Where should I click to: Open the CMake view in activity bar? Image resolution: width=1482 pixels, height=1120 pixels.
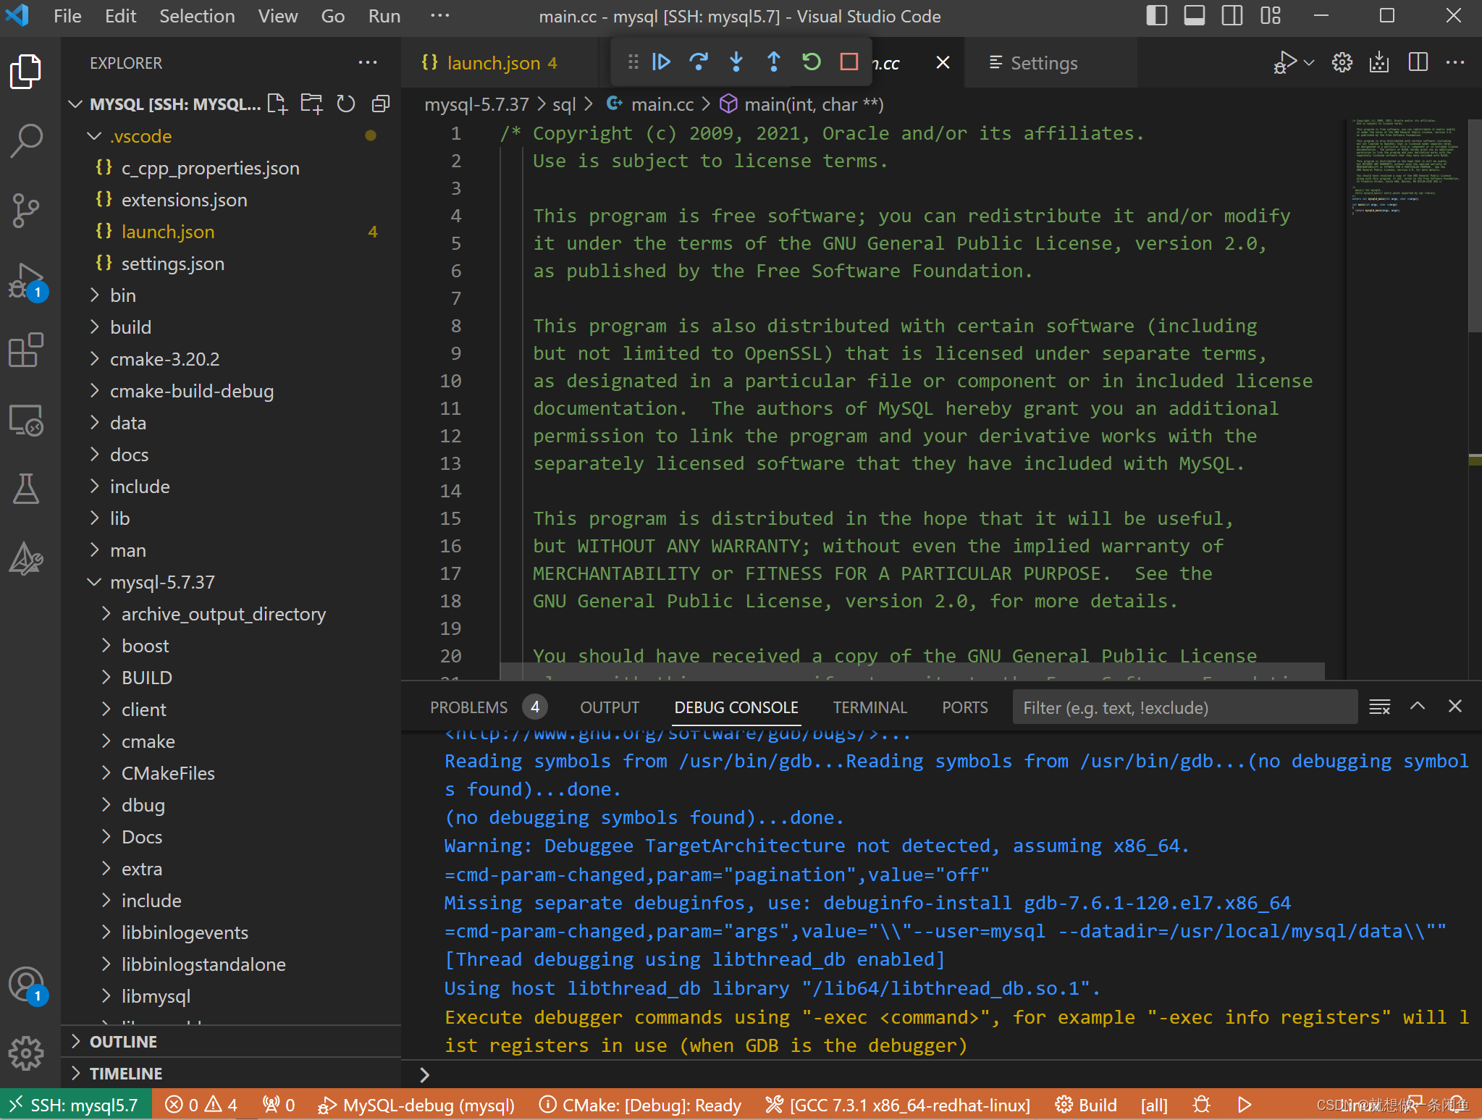tap(26, 559)
